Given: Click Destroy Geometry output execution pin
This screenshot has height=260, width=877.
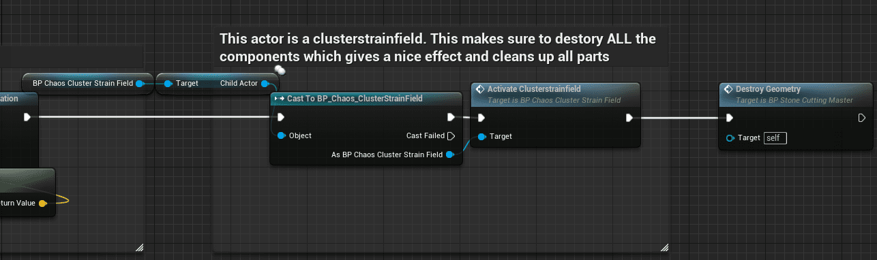Looking at the screenshot, I should pos(862,118).
